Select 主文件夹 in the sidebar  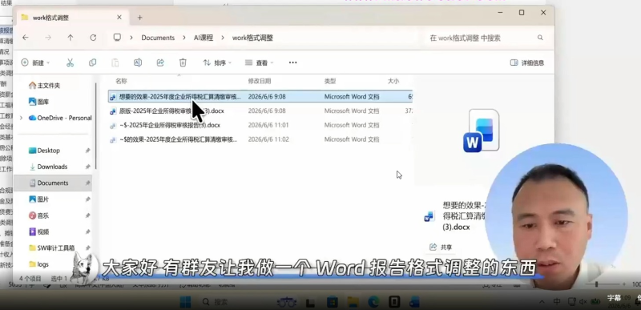pyautogui.click(x=44, y=86)
